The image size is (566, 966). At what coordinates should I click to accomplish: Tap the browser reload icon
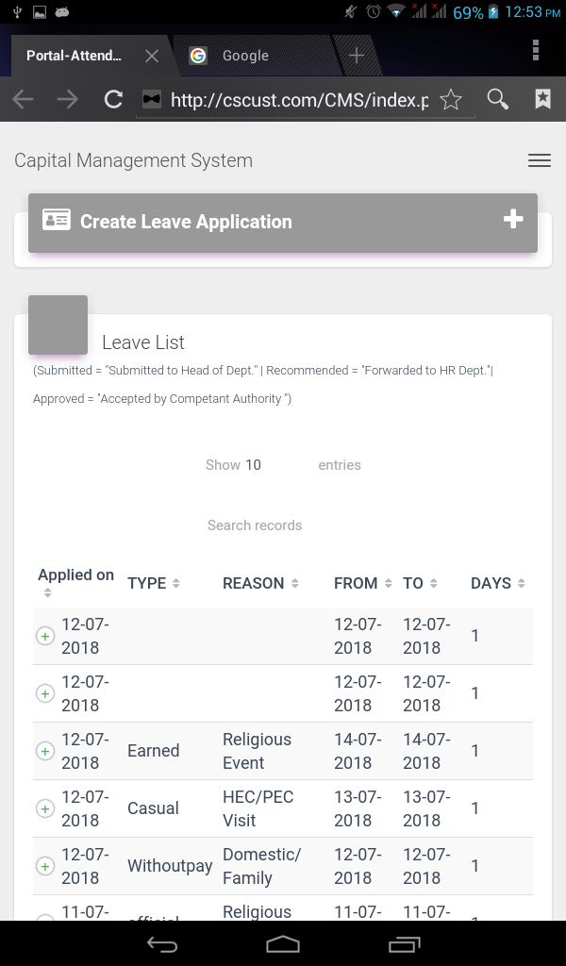(x=113, y=99)
